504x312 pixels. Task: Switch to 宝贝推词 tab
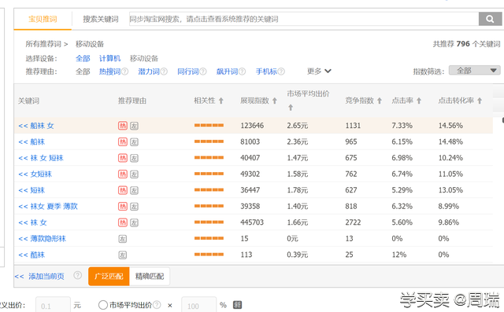click(43, 19)
